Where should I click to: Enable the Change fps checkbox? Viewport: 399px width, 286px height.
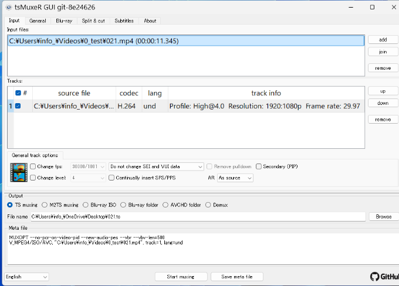pyautogui.click(x=33, y=166)
